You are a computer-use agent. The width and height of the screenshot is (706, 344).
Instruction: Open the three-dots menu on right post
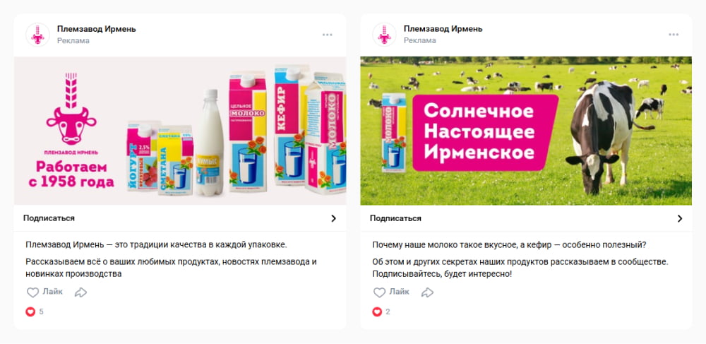pos(674,35)
